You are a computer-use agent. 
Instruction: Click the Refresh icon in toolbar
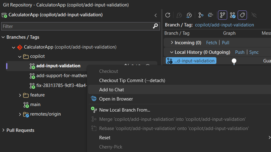coord(168,15)
